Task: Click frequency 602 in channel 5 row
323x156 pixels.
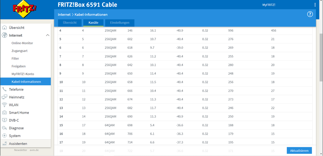Action: (130, 39)
